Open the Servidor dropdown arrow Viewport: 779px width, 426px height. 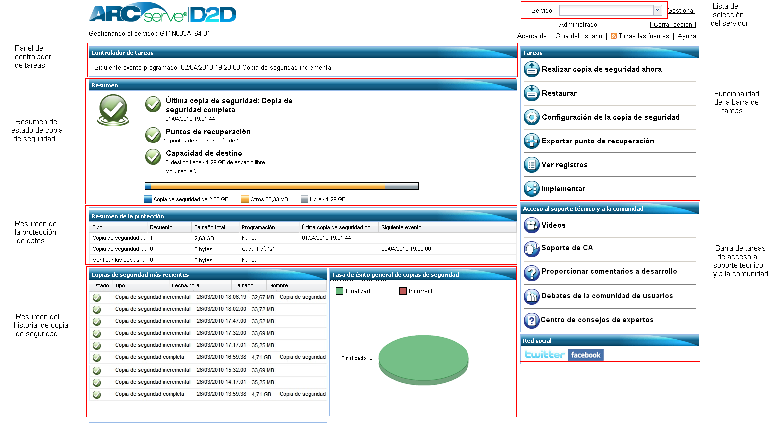pyautogui.click(x=657, y=10)
